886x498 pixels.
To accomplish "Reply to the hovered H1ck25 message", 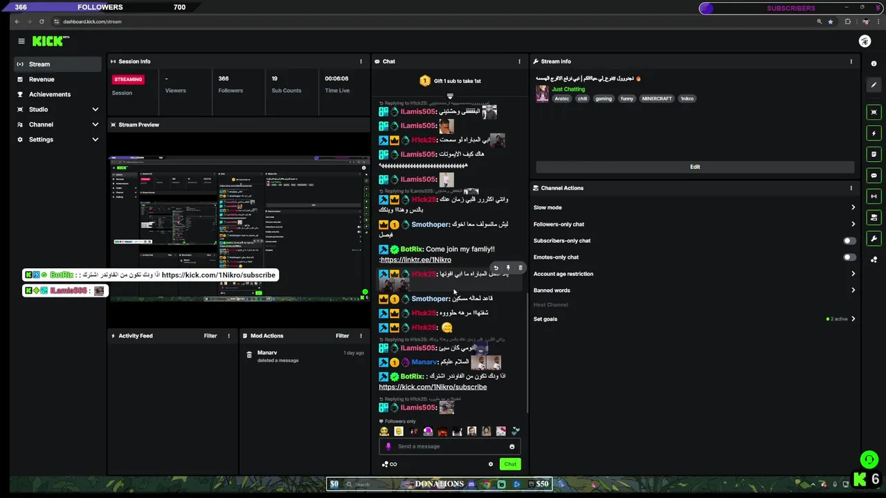I will point(496,268).
